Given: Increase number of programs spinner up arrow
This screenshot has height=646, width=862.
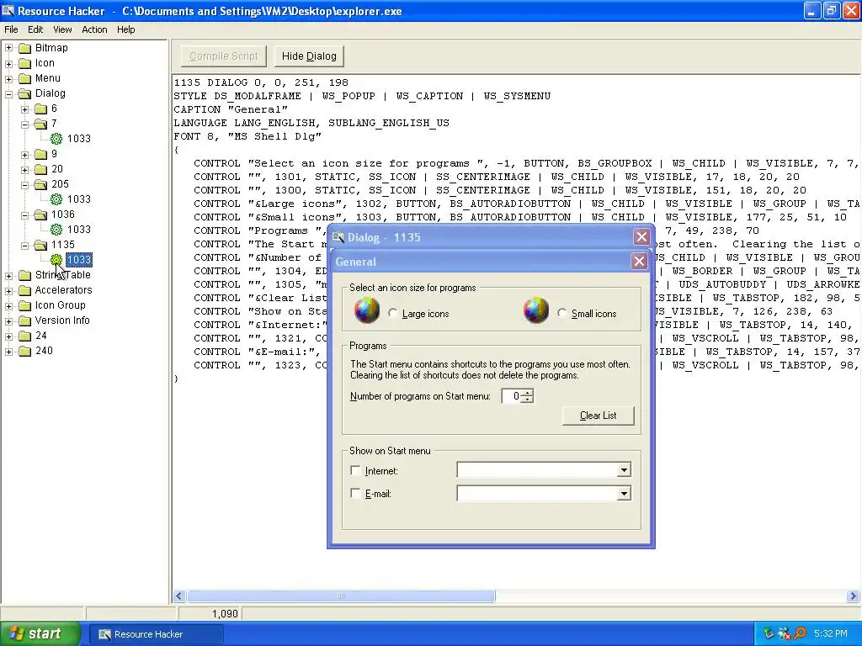Looking at the screenshot, I should [x=527, y=392].
